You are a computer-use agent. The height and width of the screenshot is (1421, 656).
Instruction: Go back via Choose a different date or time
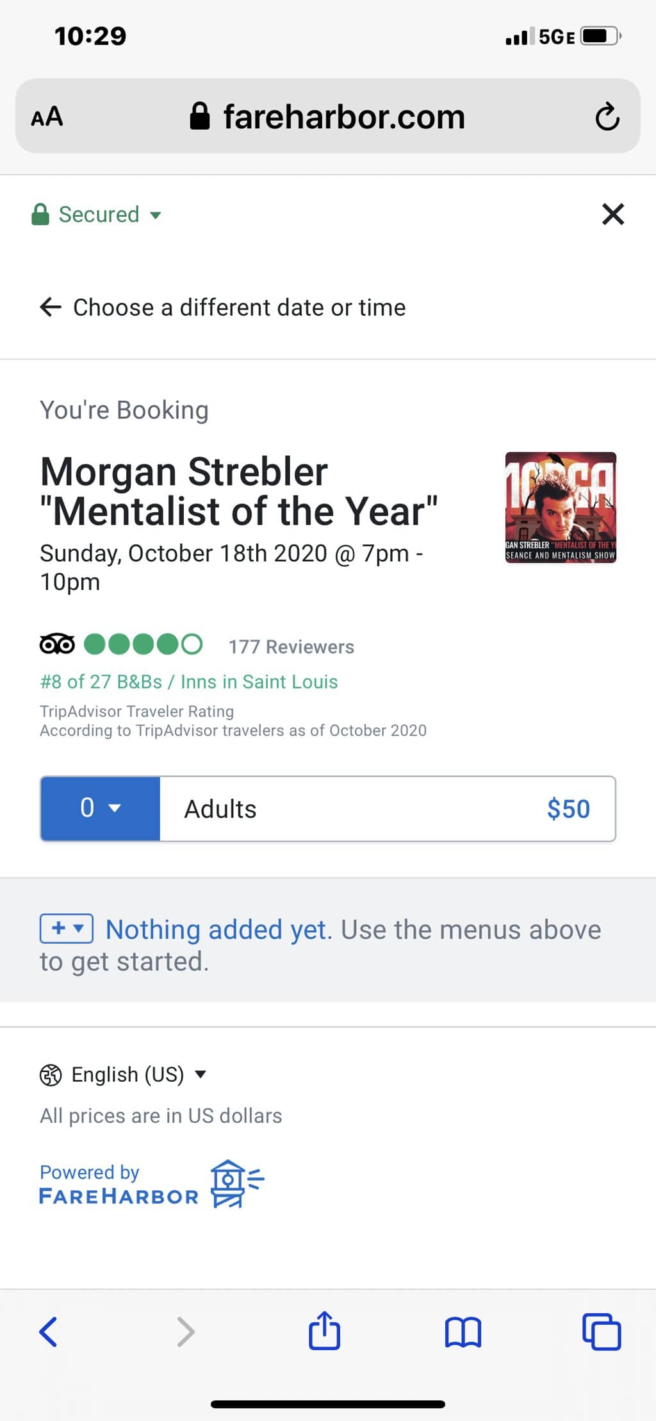click(223, 308)
